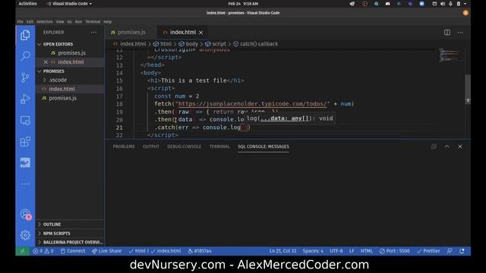The image size is (486, 273).
Task: Close the bottom panel
Action: (460, 146)
